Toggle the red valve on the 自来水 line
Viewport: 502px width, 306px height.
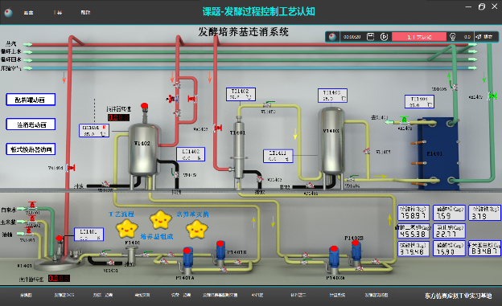click(x=31, y=206)
